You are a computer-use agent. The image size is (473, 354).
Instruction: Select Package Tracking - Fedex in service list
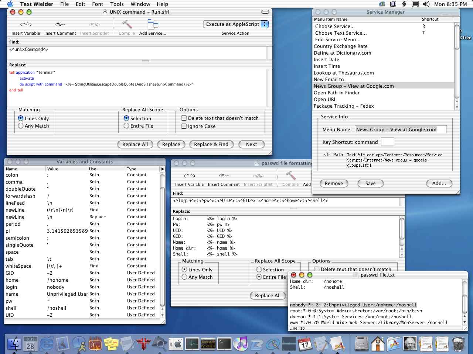(x=384, y=106)
